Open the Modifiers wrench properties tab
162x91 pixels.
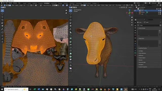(135, 43)
